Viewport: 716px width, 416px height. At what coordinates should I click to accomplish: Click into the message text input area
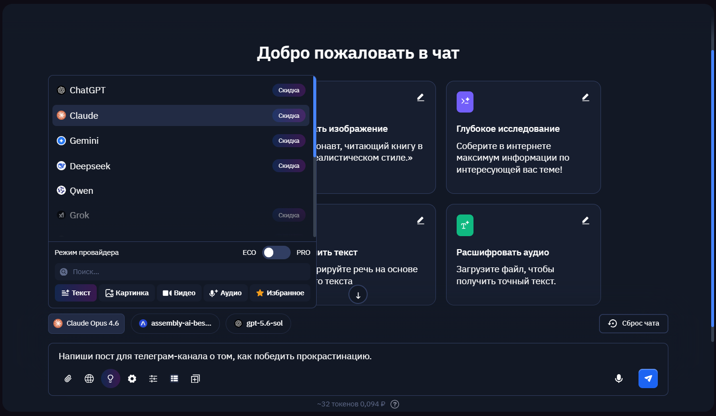click(358, 356)
